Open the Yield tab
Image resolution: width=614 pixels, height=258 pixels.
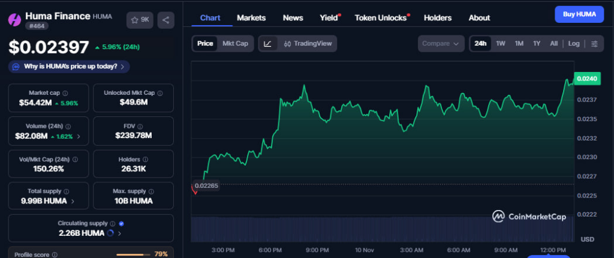coord(329,18)
